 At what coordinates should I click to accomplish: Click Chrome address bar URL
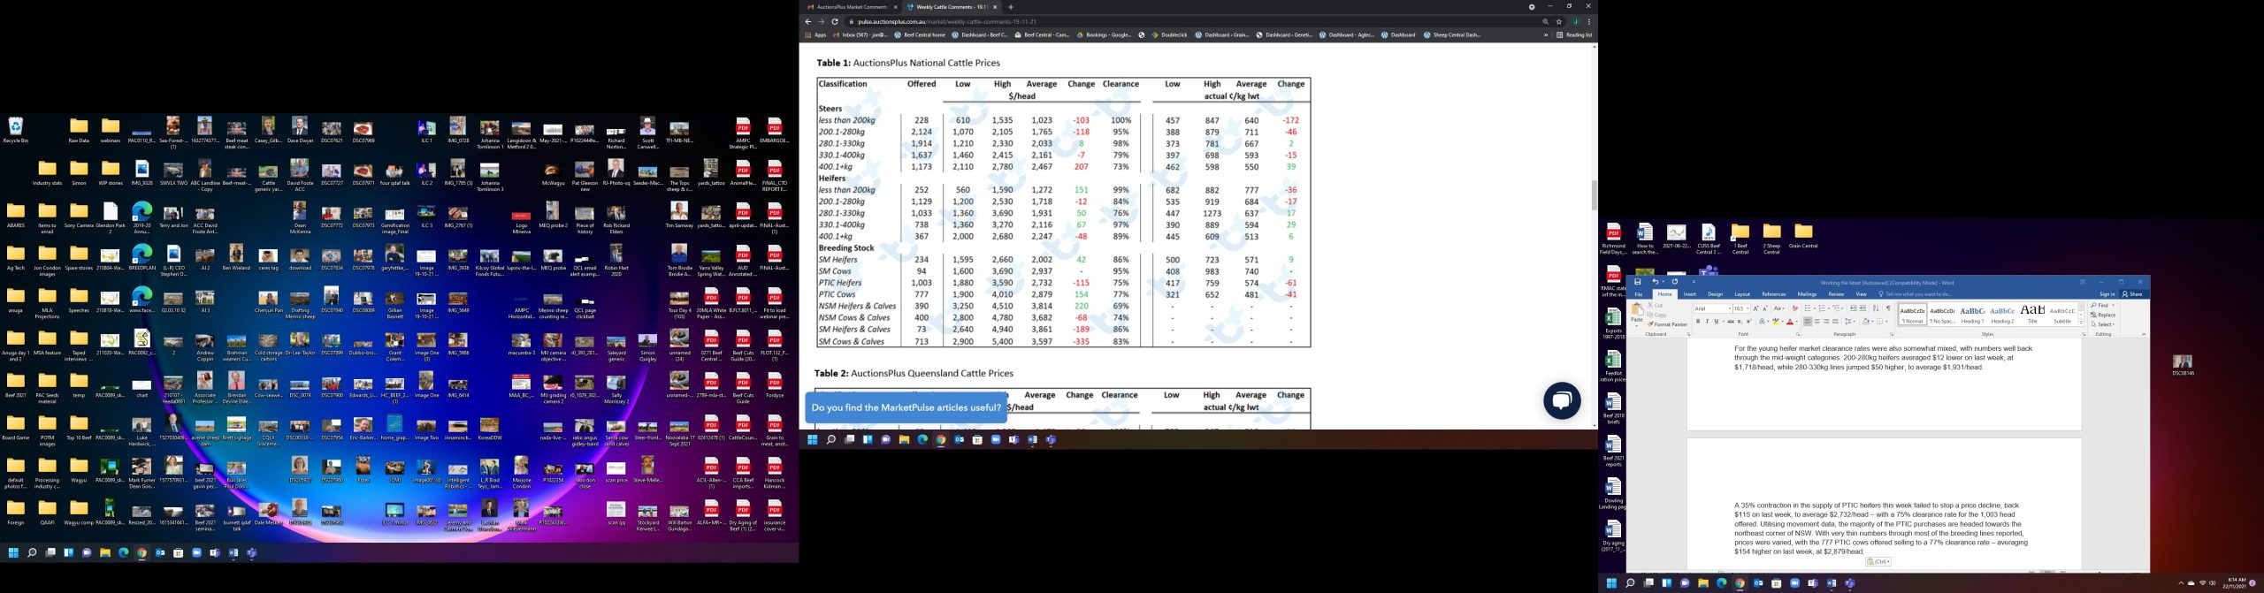pos(946,21)
